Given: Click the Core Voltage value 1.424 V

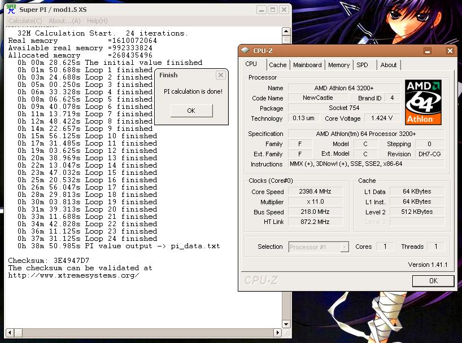Looking at the screenshot, I should [382, 118].
